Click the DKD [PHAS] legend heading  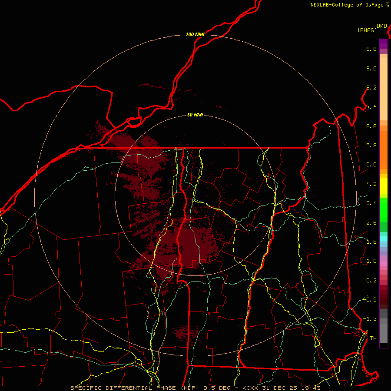point(372,28)
